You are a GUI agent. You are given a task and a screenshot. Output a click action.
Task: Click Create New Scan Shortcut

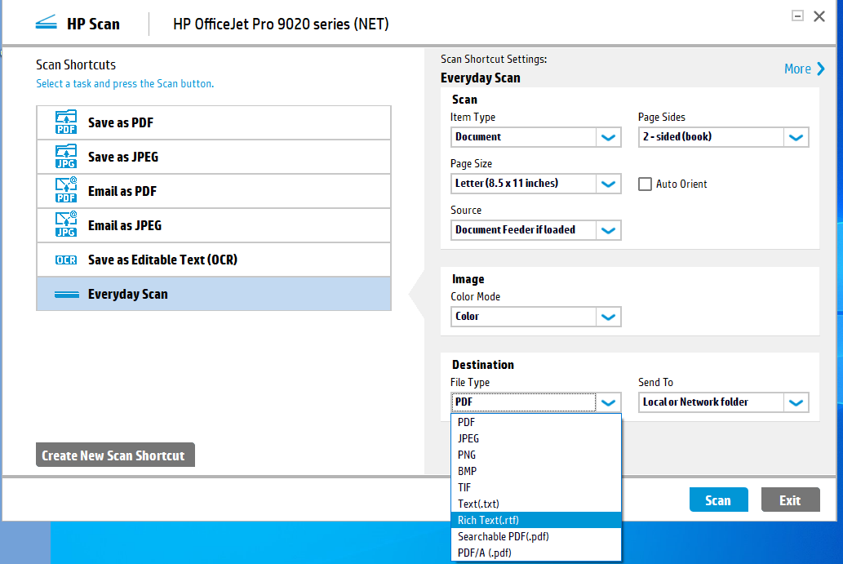coord(115,455)
